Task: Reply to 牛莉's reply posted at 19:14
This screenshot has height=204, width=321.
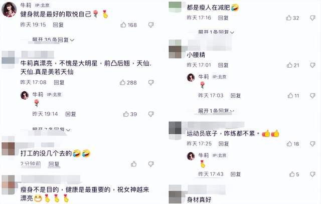Action: 71,114
